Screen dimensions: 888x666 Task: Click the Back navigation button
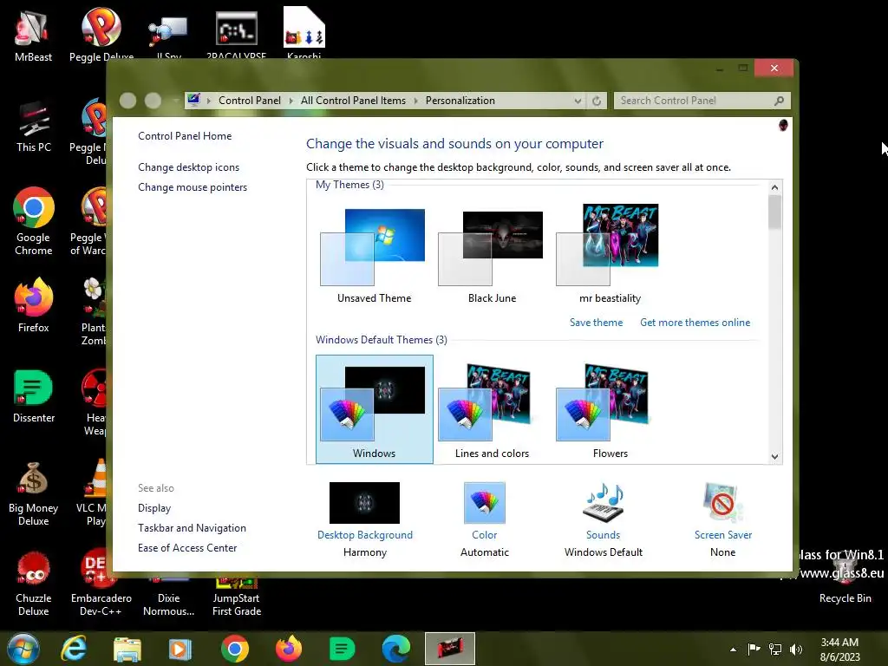coord(128,101)
